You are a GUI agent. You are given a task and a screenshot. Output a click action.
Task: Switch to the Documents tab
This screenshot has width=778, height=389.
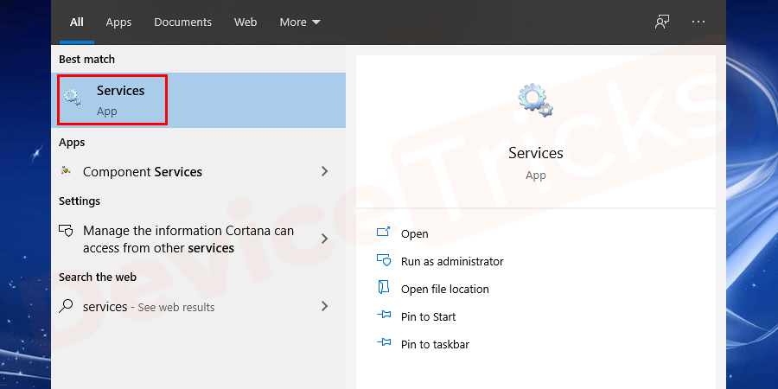[x=182, y=22]
